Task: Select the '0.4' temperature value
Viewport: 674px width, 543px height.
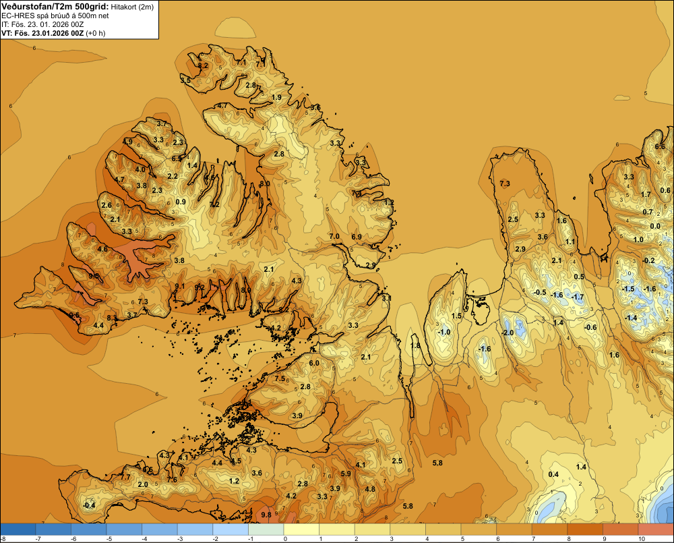Action: (x=553, y=474)
